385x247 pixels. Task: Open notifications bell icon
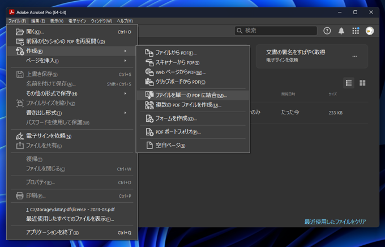[x=341, y=31]
